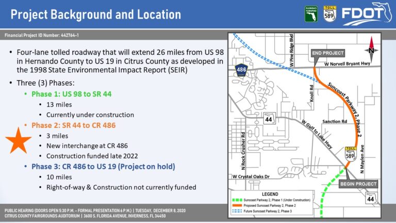Click the BEGIN PROJECT map label
This screenshot has width=396, height=223.
pyautogui.click(x=358, y=184)
